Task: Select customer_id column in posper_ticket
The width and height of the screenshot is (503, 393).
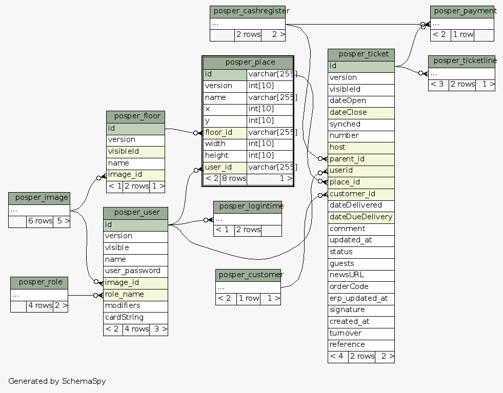Action: tap(361, 194)
